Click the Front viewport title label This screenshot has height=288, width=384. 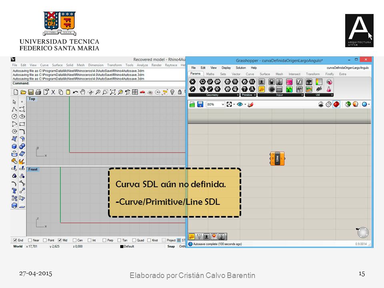(33, 170)
